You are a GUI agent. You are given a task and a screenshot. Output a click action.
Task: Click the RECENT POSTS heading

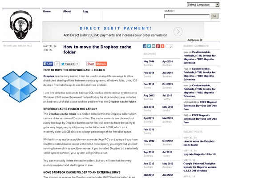[193, 132]
